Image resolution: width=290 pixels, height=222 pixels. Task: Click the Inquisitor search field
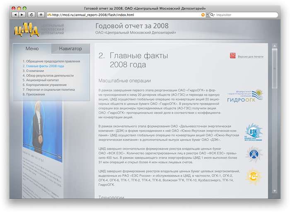point(244,15)
